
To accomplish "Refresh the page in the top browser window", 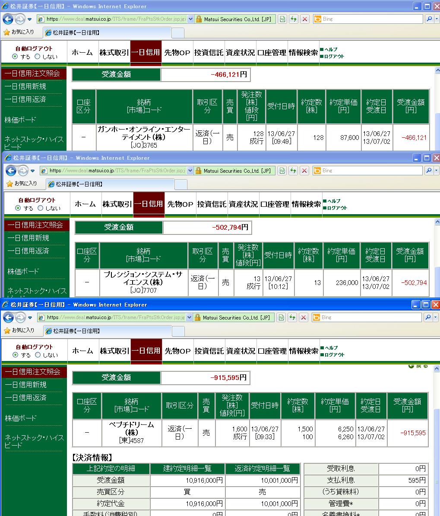I will 294,19.
